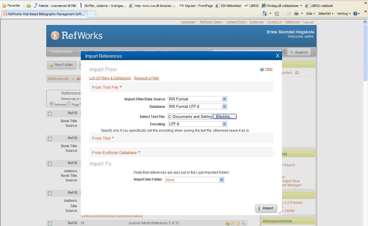Screen dimensions: 368x226
Task: Click the resize grip icon of Import dialog
Action: click(x=280, y=213)
